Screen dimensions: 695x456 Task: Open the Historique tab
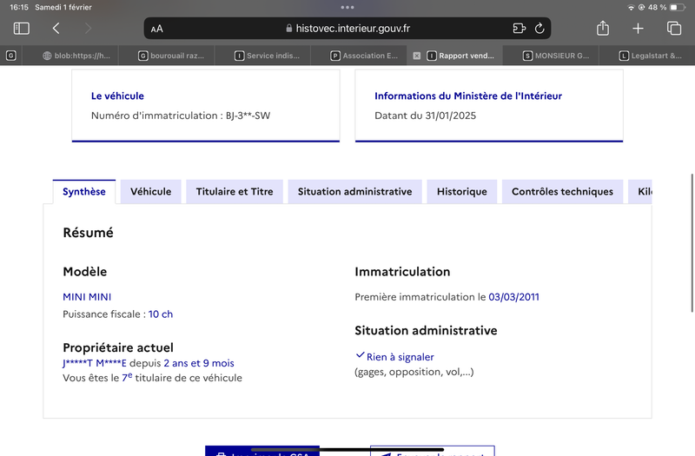tap(462, 192)
